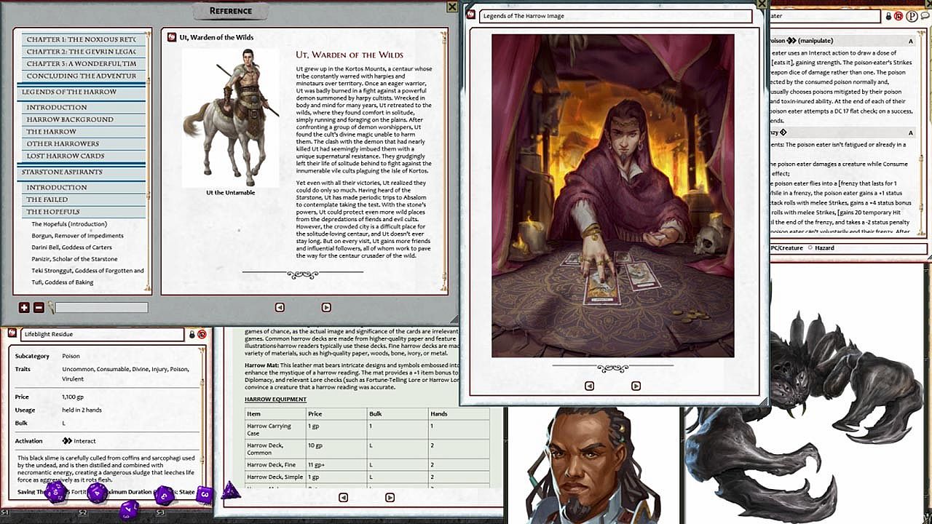Close the Legends of The Harrow Image window
The height and width of the screenshot is (524, 932).
[x=762, y=4]
